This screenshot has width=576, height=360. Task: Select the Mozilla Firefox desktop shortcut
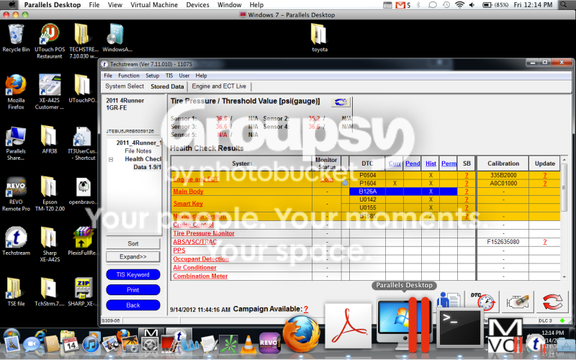tap(16, 92)
